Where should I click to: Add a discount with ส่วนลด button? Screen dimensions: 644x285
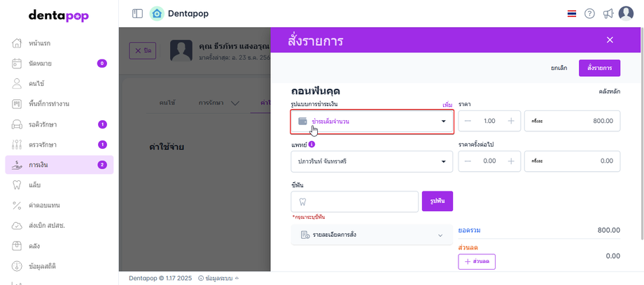(476, 261)
